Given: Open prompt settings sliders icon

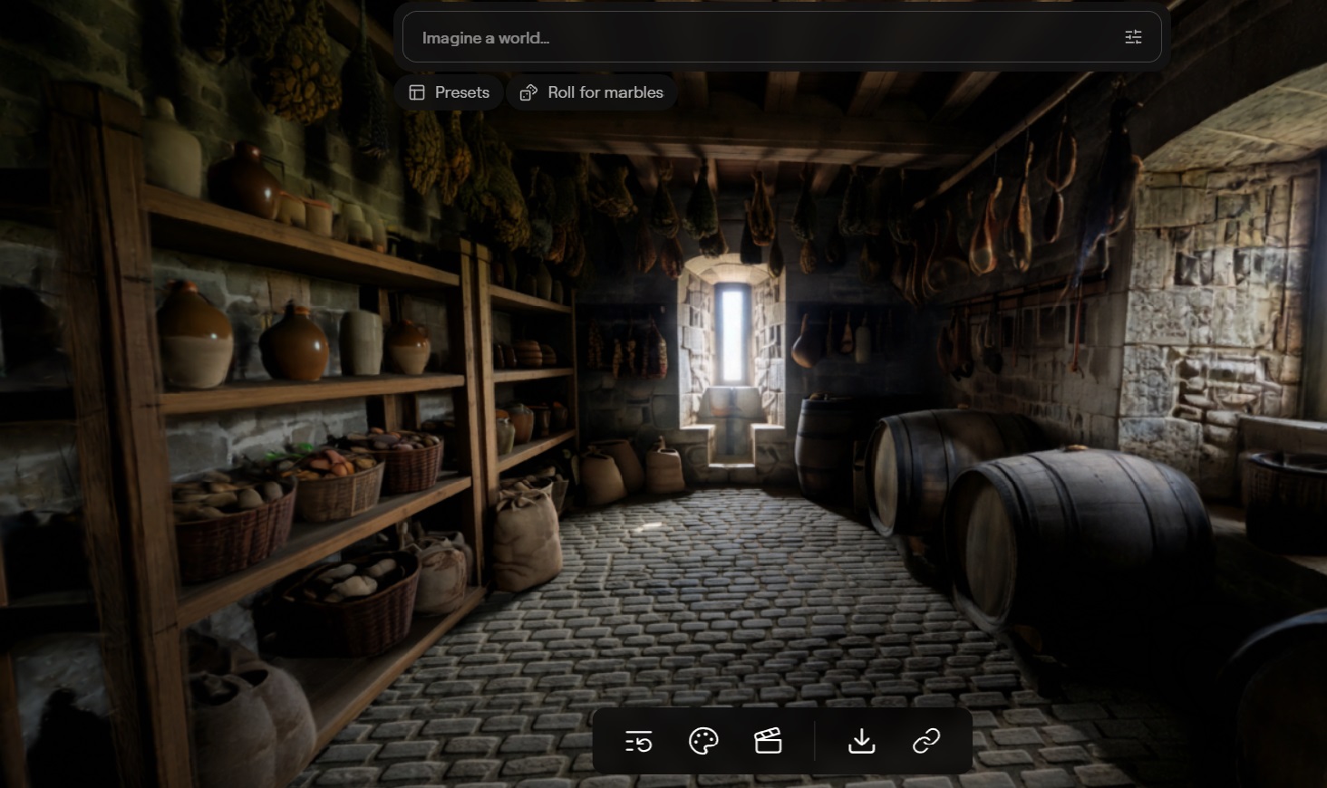Looking at the screenshot, I should pyautogui.click(x=1133, y=37).
